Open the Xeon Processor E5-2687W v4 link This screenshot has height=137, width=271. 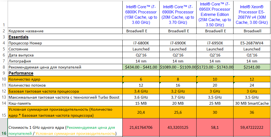252,15
